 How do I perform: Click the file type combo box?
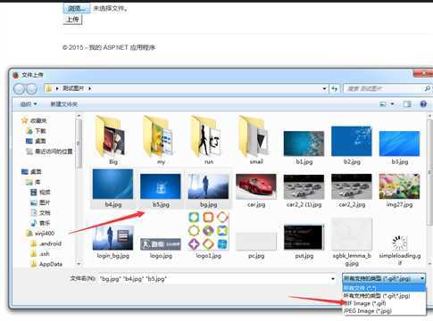tap(384, 278)
